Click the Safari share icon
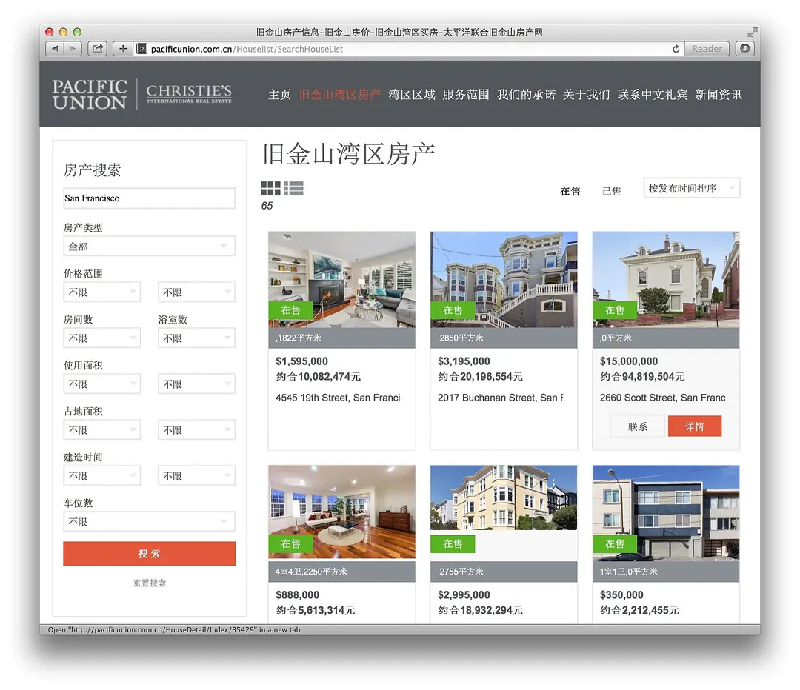 tap(97, 49)
